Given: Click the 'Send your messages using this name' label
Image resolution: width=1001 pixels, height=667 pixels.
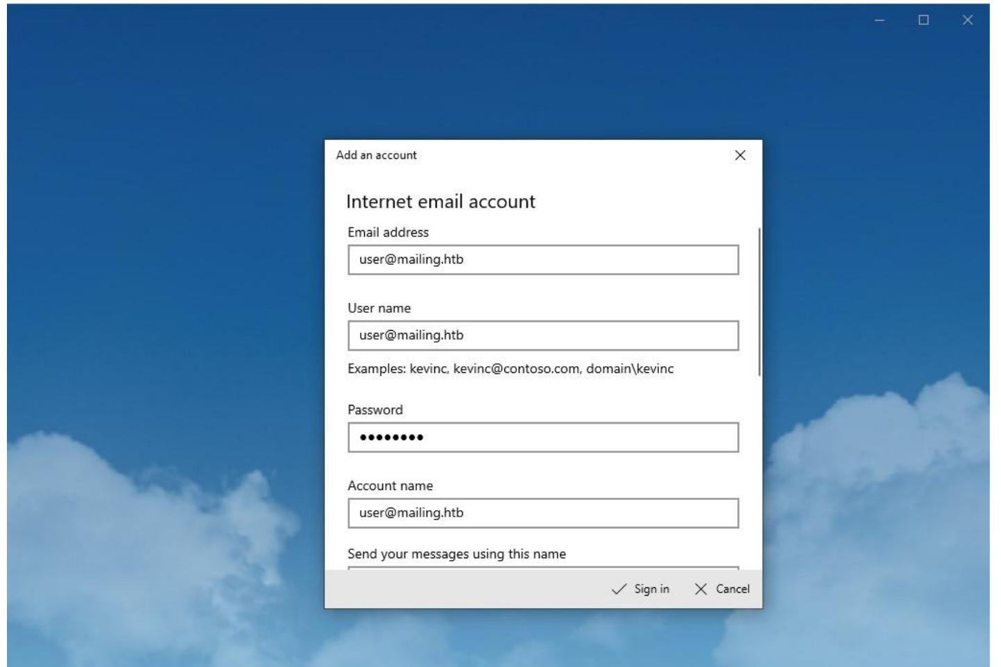Looking at the screenshot, I should 456,554.
